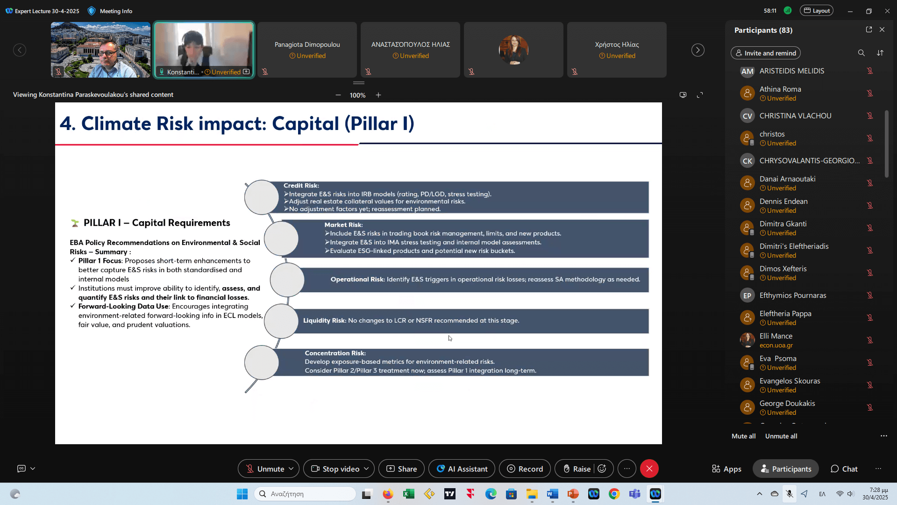Toggle mute for christos

[x=870, y=138]
